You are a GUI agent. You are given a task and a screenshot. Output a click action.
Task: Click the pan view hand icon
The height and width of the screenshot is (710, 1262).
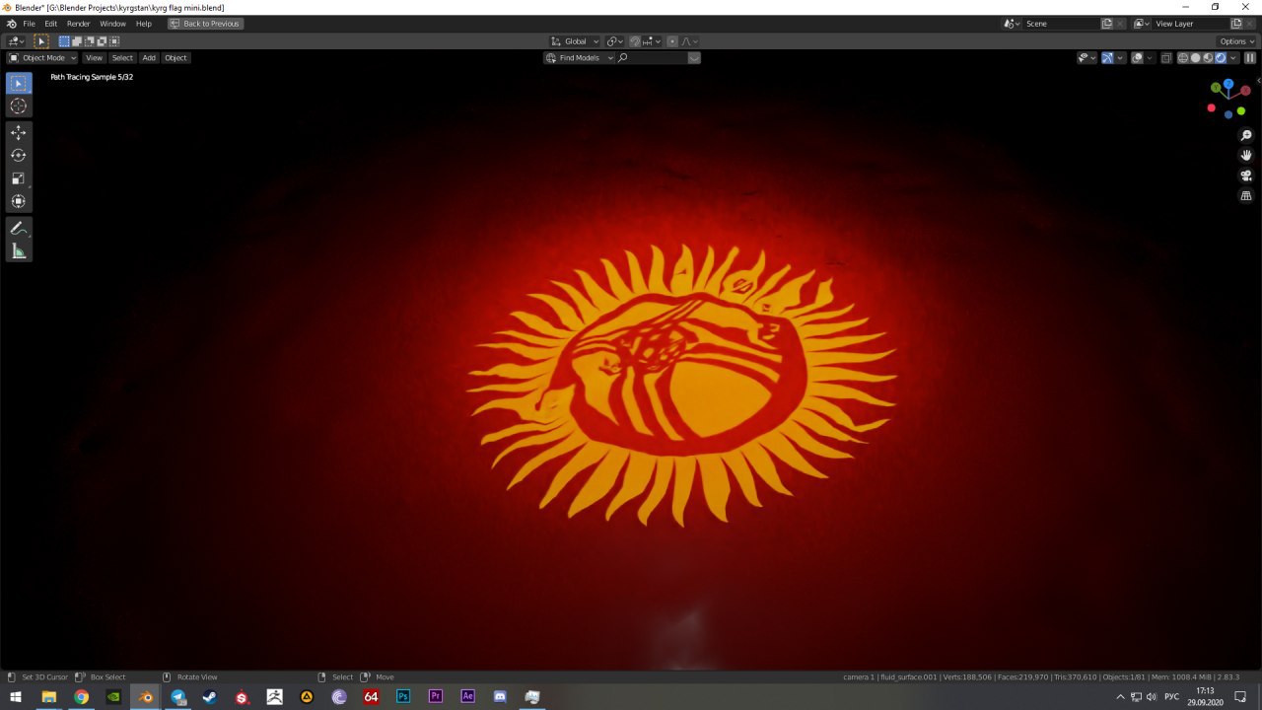[1246, 155]
